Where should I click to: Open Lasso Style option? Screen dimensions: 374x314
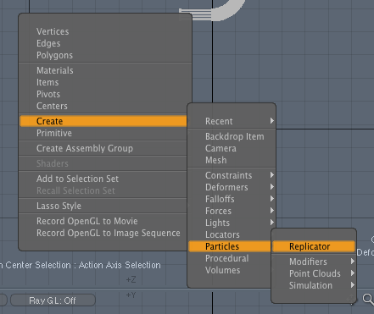point(103,206)
